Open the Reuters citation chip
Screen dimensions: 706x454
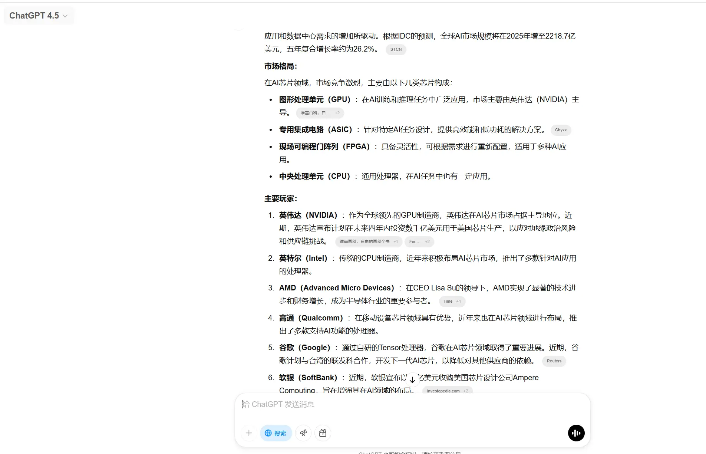[554, 361]
